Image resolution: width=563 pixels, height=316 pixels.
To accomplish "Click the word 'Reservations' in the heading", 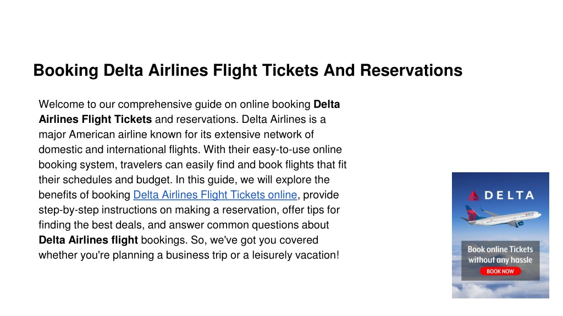I will click(x=411, y=70).
